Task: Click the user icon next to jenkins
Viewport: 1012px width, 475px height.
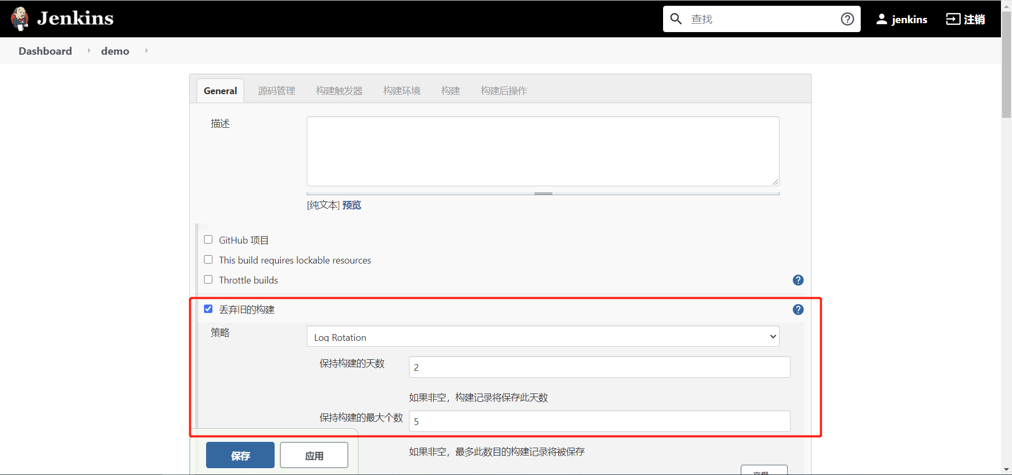Action: click(x=882, y=19)
